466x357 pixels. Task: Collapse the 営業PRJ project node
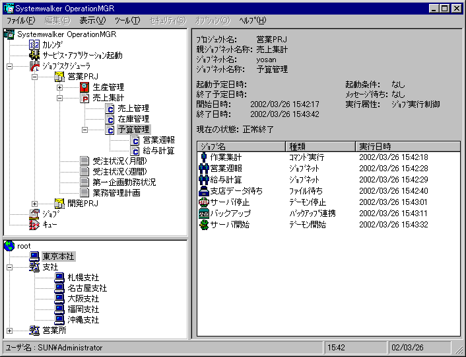[34, 77]
